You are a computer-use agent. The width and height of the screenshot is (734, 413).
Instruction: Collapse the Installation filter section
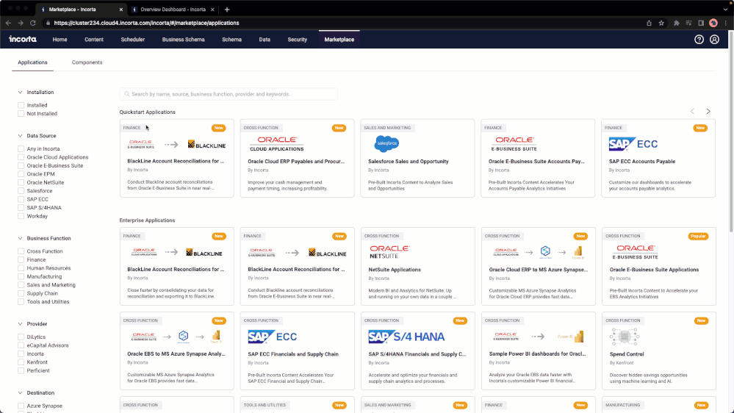pyautogui.click(x=19, y=93)
